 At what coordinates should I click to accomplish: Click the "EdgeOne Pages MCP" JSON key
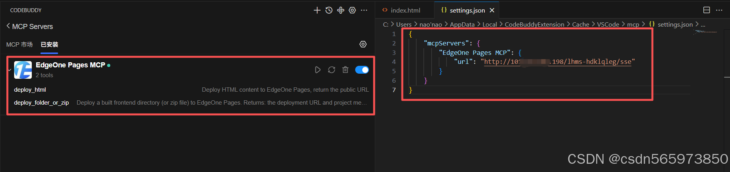(474, 53)
